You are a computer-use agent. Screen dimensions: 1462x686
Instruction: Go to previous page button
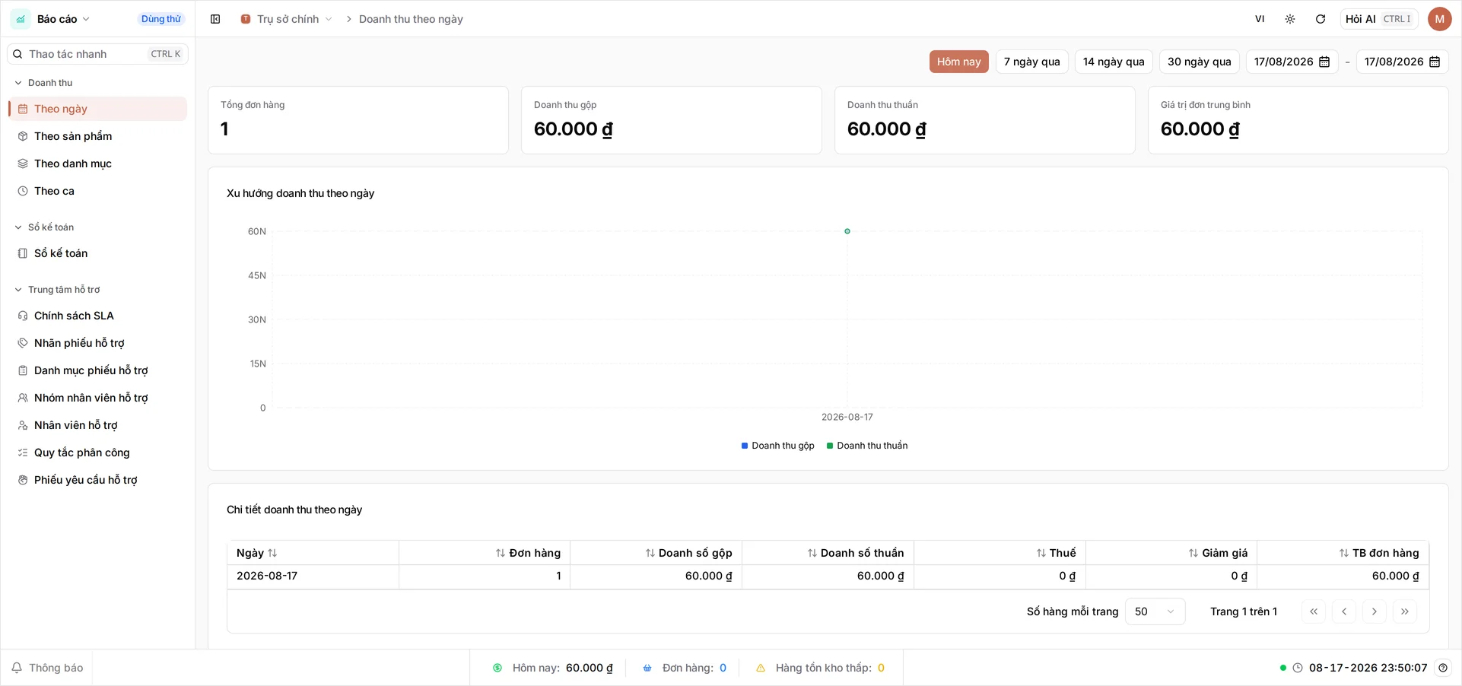pyautogui.click(x=1344, y=611)
